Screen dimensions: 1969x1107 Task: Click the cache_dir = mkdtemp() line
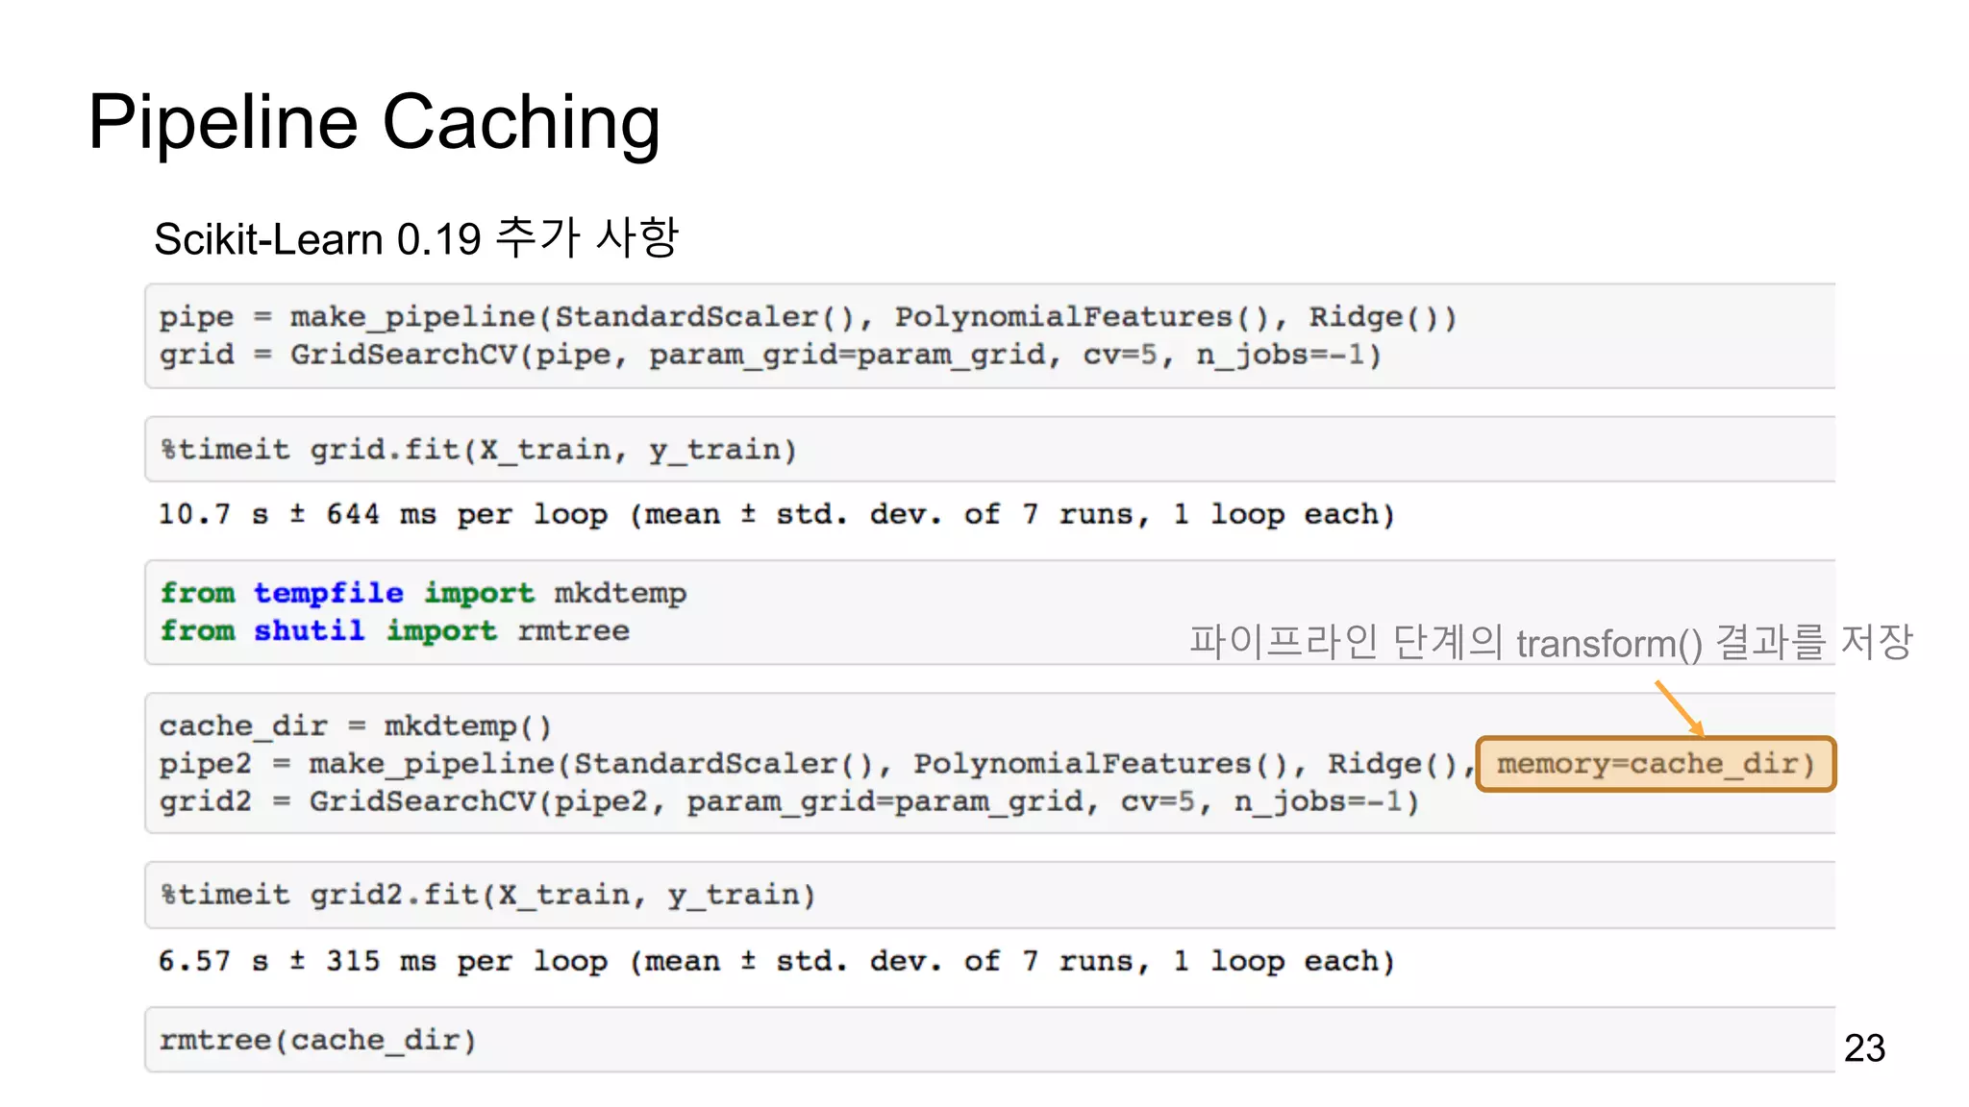pyautogui.click(x=356, y=726)
